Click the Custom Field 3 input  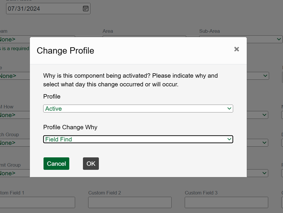point(226,202)
